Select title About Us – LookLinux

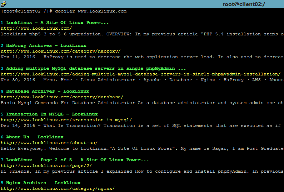point(35,137)
